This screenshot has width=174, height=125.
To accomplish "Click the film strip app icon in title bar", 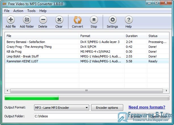I will coord(5,4).
